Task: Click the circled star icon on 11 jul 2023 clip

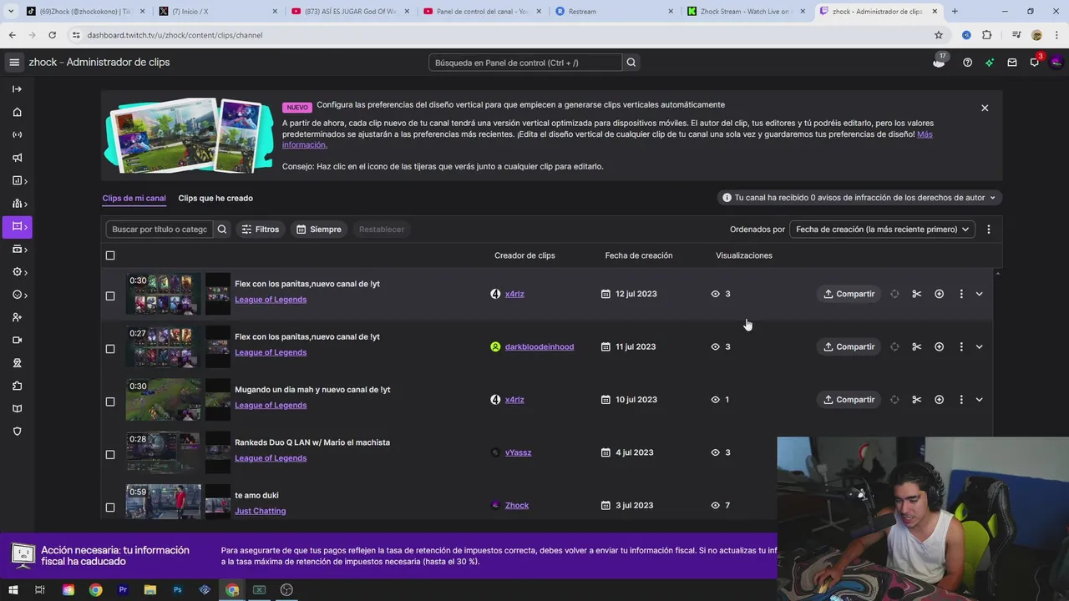Action: click(939, 346)
